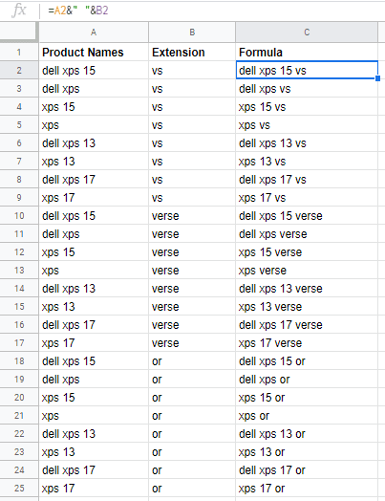Click the Product Names header cell
The height and width of the screenshot is (501, 385).
[x=94, y=52]
